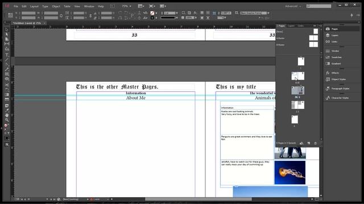This screenshot has height=204, width=364.
Task: Open the stroke weight dropdown
Action: pos(177,13)
